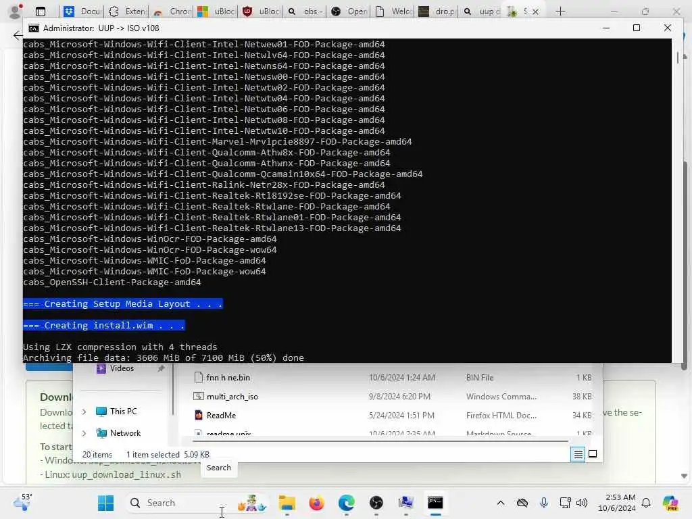Select Network in the navigation pane
The width and height of the screenshot is (692, 519).
pyautogui.click(x=125, y=433)
